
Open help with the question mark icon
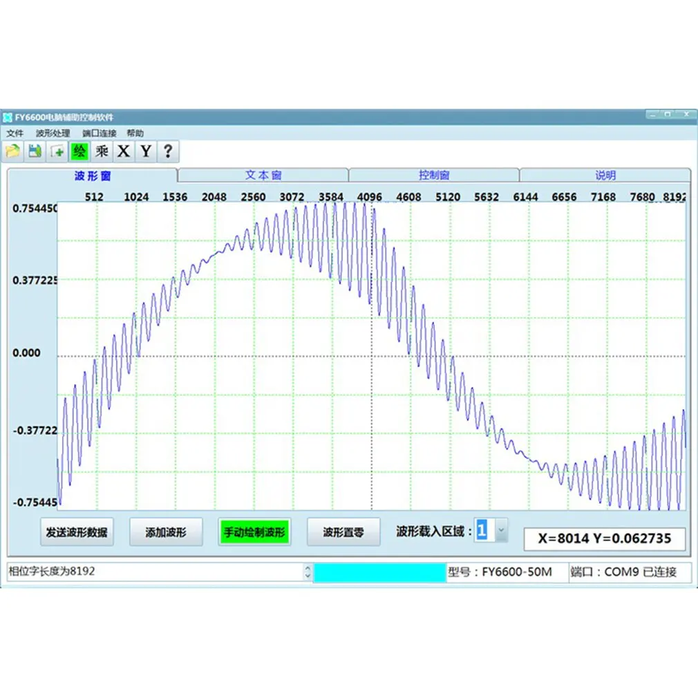168,151
